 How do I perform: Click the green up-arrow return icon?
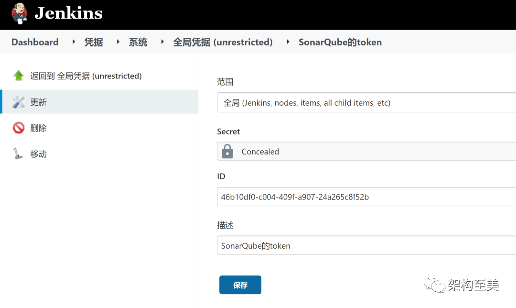click(19, 76)
